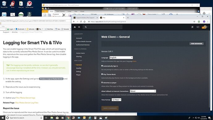
Task: Open Plex settings wrench and screwdriver icon
Action: (192, 27)
